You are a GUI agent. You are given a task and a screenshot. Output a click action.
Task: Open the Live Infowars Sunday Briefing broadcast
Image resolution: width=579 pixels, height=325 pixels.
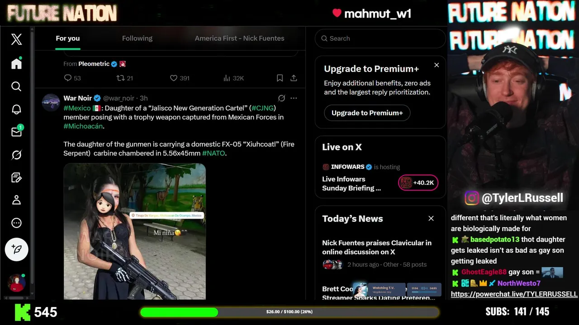(351, 183)
